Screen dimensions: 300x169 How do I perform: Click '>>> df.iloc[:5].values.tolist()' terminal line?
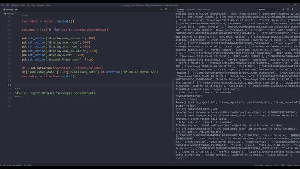point(199,132)
